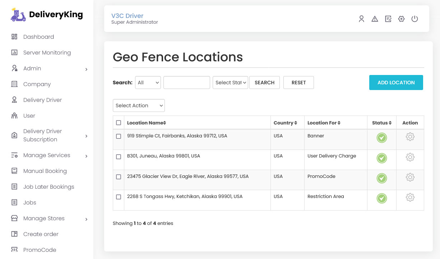Screen dimensions: 440x259
Task: Tick checkbox for 2268 S Tongass Hwy row
Action: tap(119, 197)
